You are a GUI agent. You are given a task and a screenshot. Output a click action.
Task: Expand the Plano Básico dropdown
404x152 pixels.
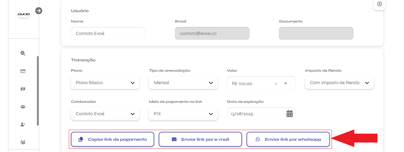[x=105, y=83]
